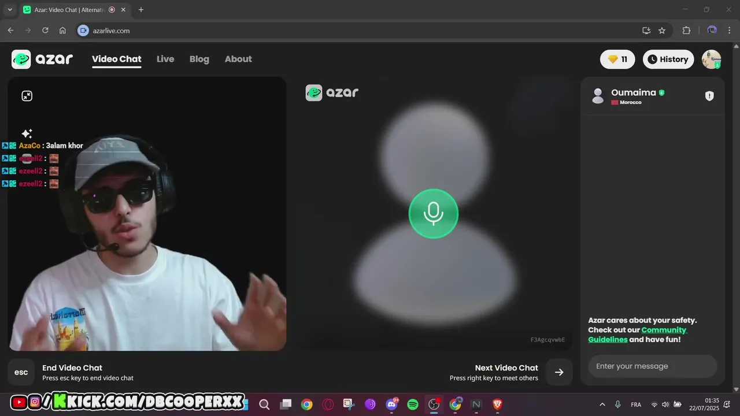Collapse the local video with the shrink icon
740x416 pixels.
(x=27, y=96)
